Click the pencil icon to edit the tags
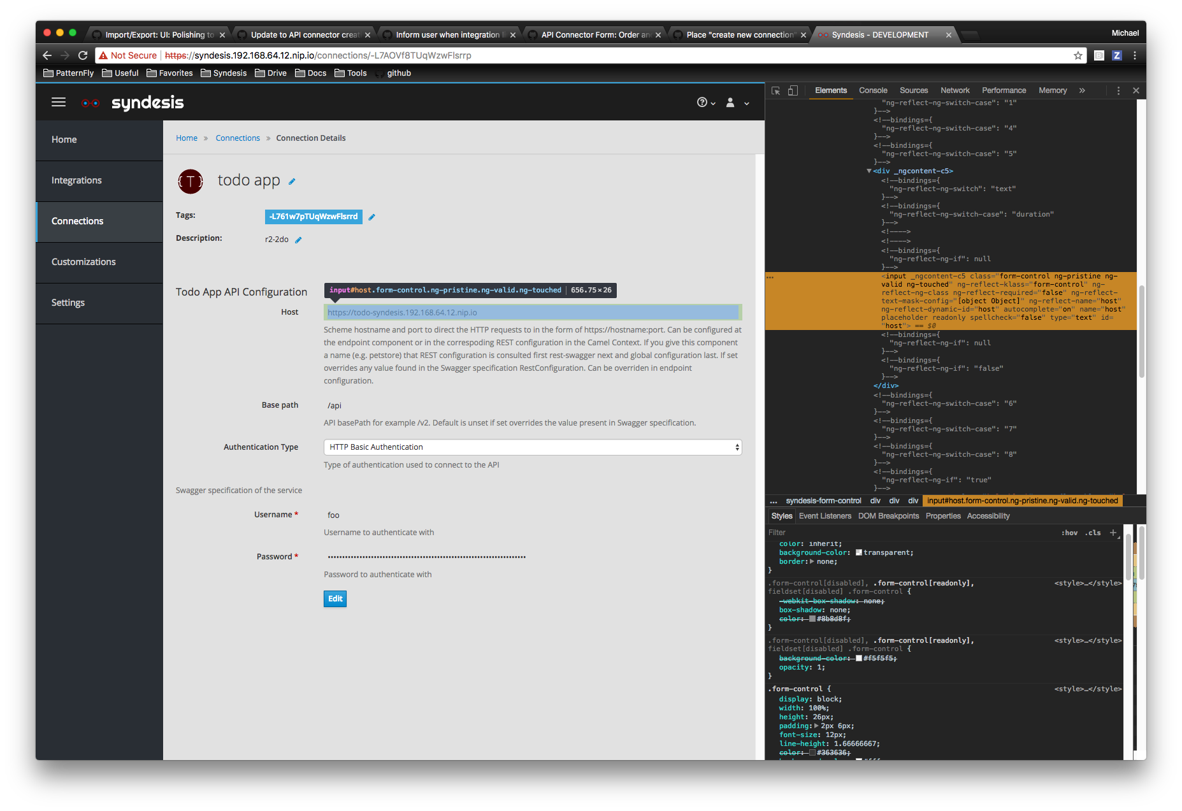This screenshot has width=1182, height=811. (x=372, y=217)
